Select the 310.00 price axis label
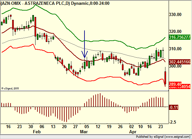Viewport: 192px width, 139px height. click(175, 49)
